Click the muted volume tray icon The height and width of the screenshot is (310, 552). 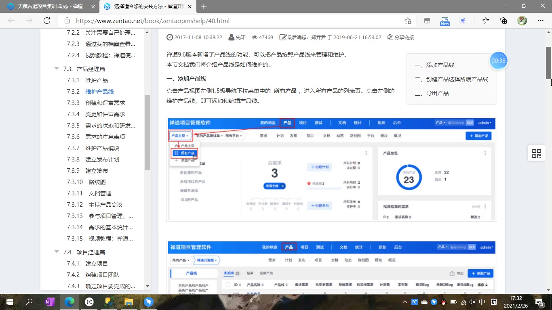pyautogui.click(x=472, y=302)
